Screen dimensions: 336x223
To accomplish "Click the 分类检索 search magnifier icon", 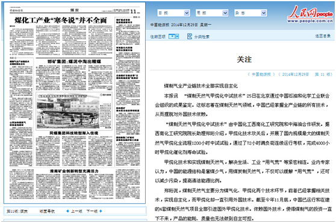I will pos(190,36).
